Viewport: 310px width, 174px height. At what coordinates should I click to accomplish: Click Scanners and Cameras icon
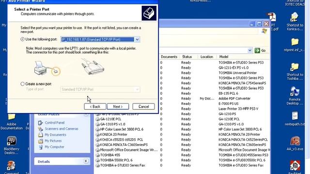point(41,129)
